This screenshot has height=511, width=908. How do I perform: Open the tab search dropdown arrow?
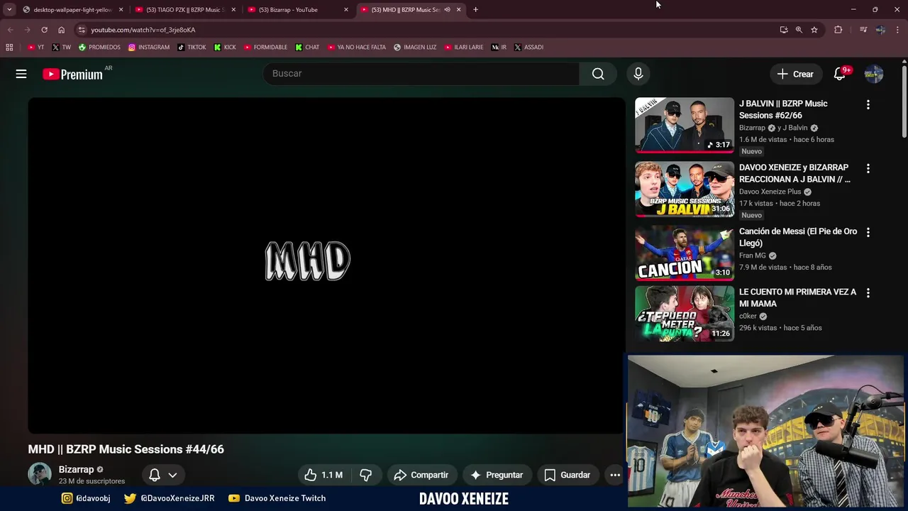click(9, 9)
